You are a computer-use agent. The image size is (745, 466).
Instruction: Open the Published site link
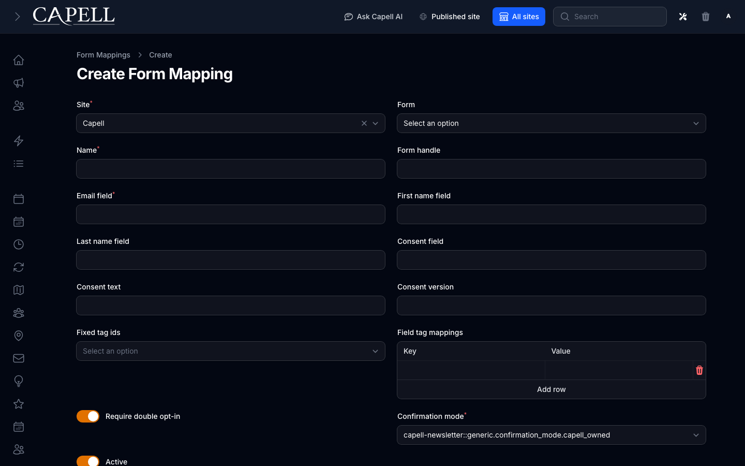(x=450, y=17)
